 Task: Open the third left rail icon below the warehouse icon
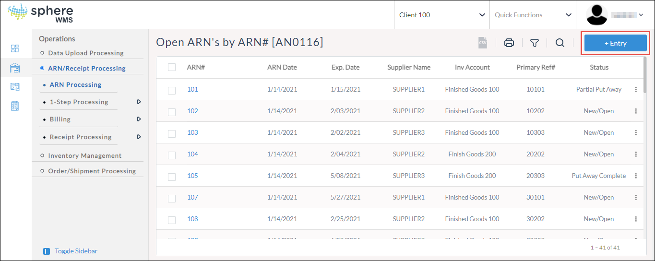[x=15, y=87]
